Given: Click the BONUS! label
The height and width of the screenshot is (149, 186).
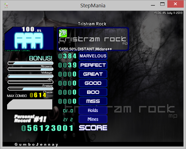Looking at the screenshot, I should (x=41, y=58).
